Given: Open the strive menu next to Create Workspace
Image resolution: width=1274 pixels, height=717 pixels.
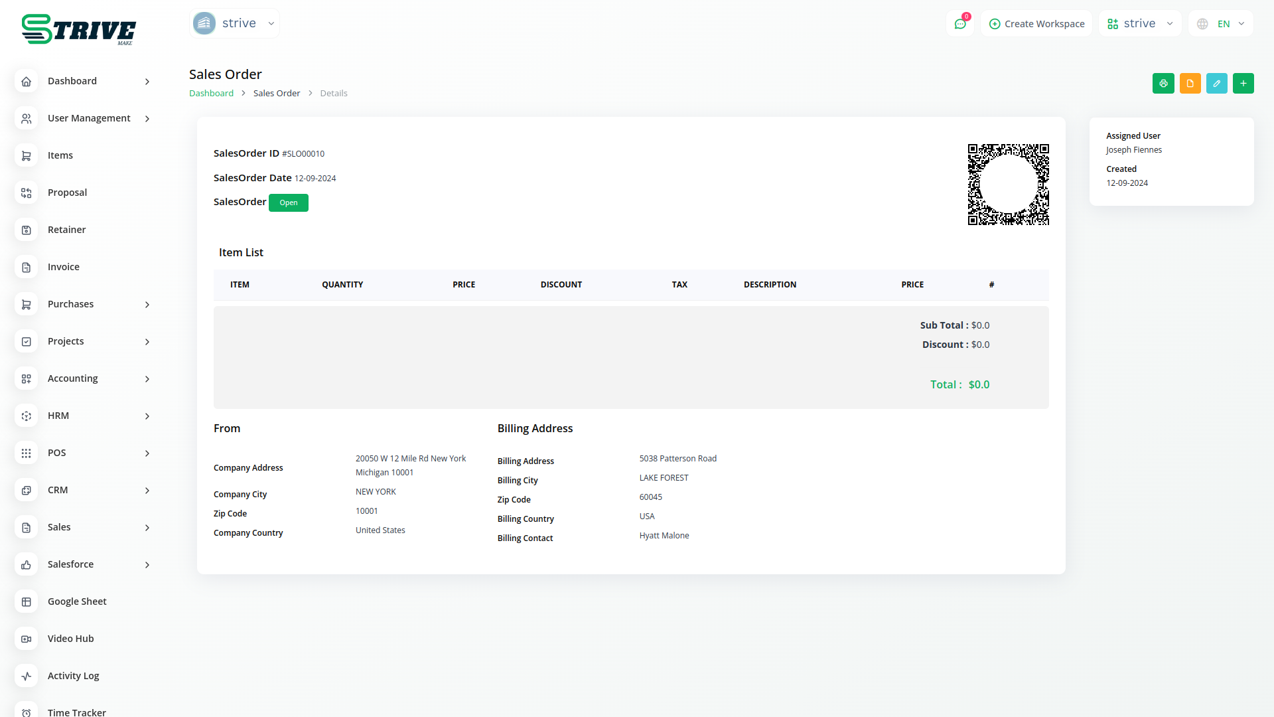Looking at the screenshot, I should click(1140, 24).
